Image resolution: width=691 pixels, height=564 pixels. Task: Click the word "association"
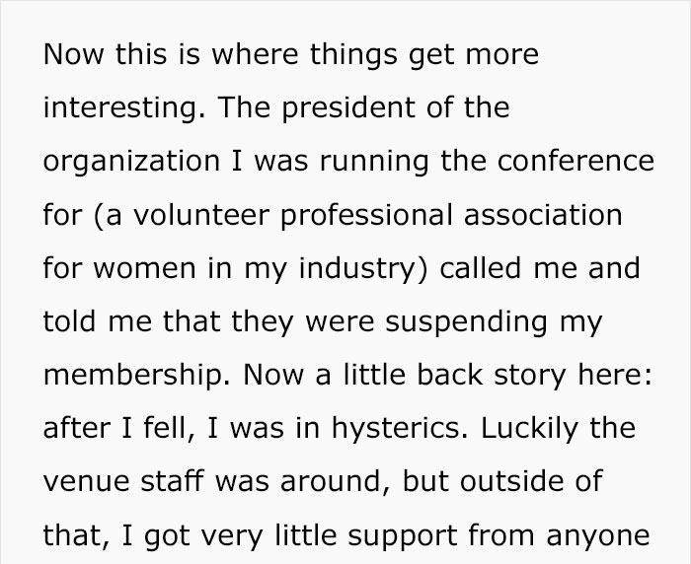[544, 214]
